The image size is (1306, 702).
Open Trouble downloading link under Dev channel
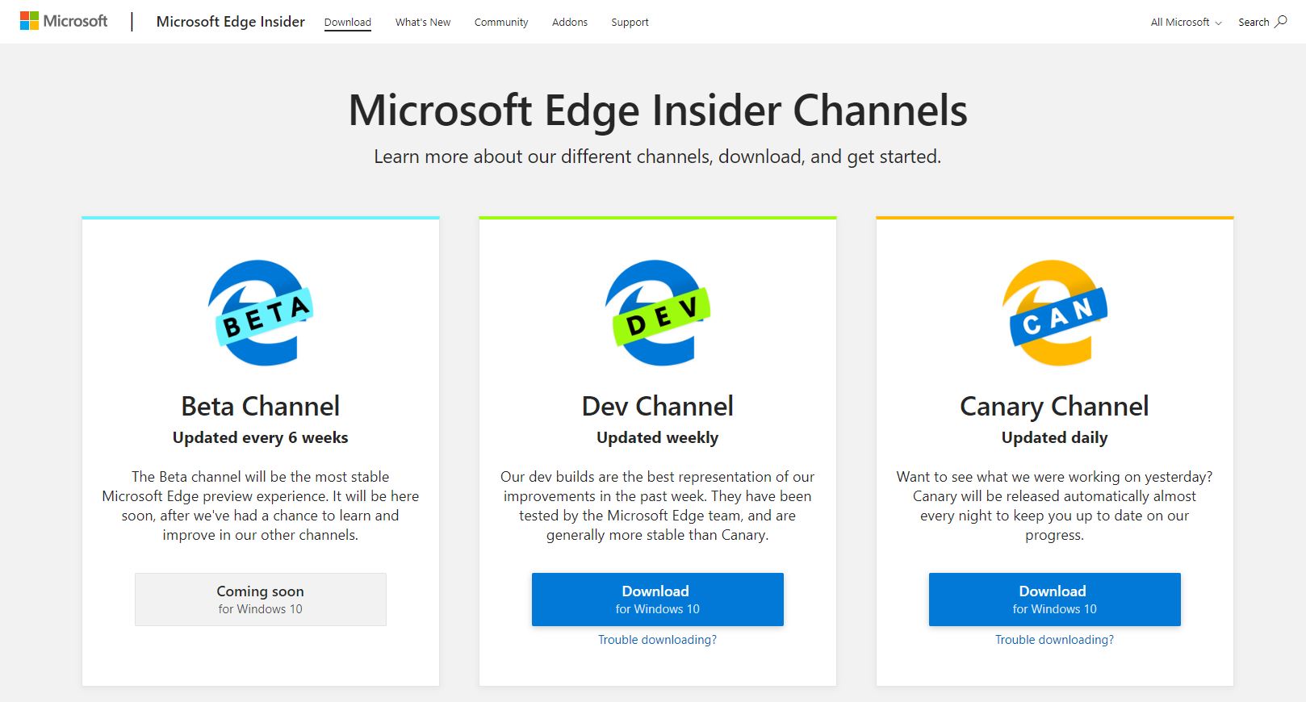(657, 640)
